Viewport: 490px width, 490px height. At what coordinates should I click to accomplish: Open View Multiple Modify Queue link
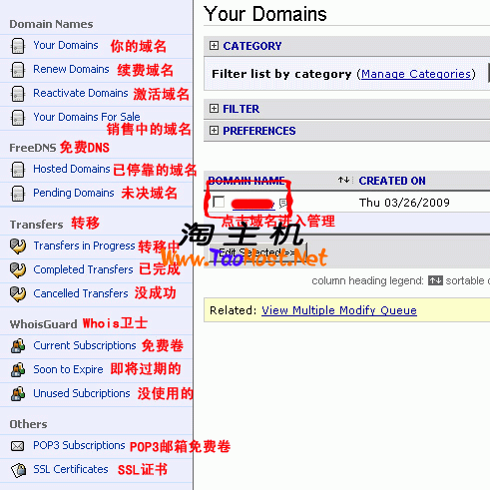(x=339, y=310)
